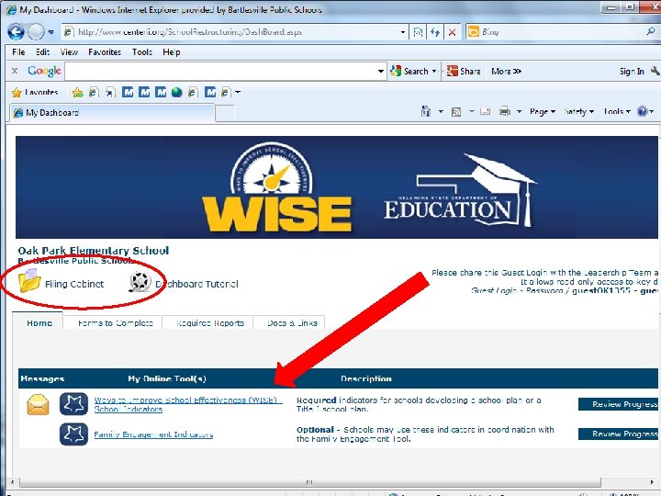The image size is (661, 496).
Task: Click the horizontal scrollbar left arrow
Action: pyautogui.click(x=12, y=482)
